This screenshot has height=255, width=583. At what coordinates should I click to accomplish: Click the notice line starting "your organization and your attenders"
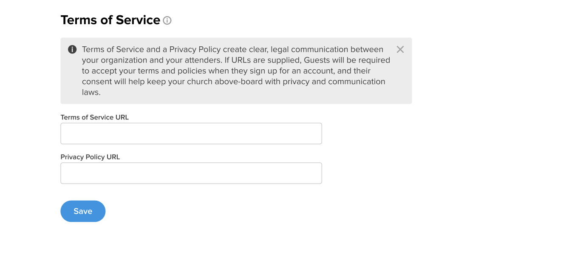click(x=236, y=60)
